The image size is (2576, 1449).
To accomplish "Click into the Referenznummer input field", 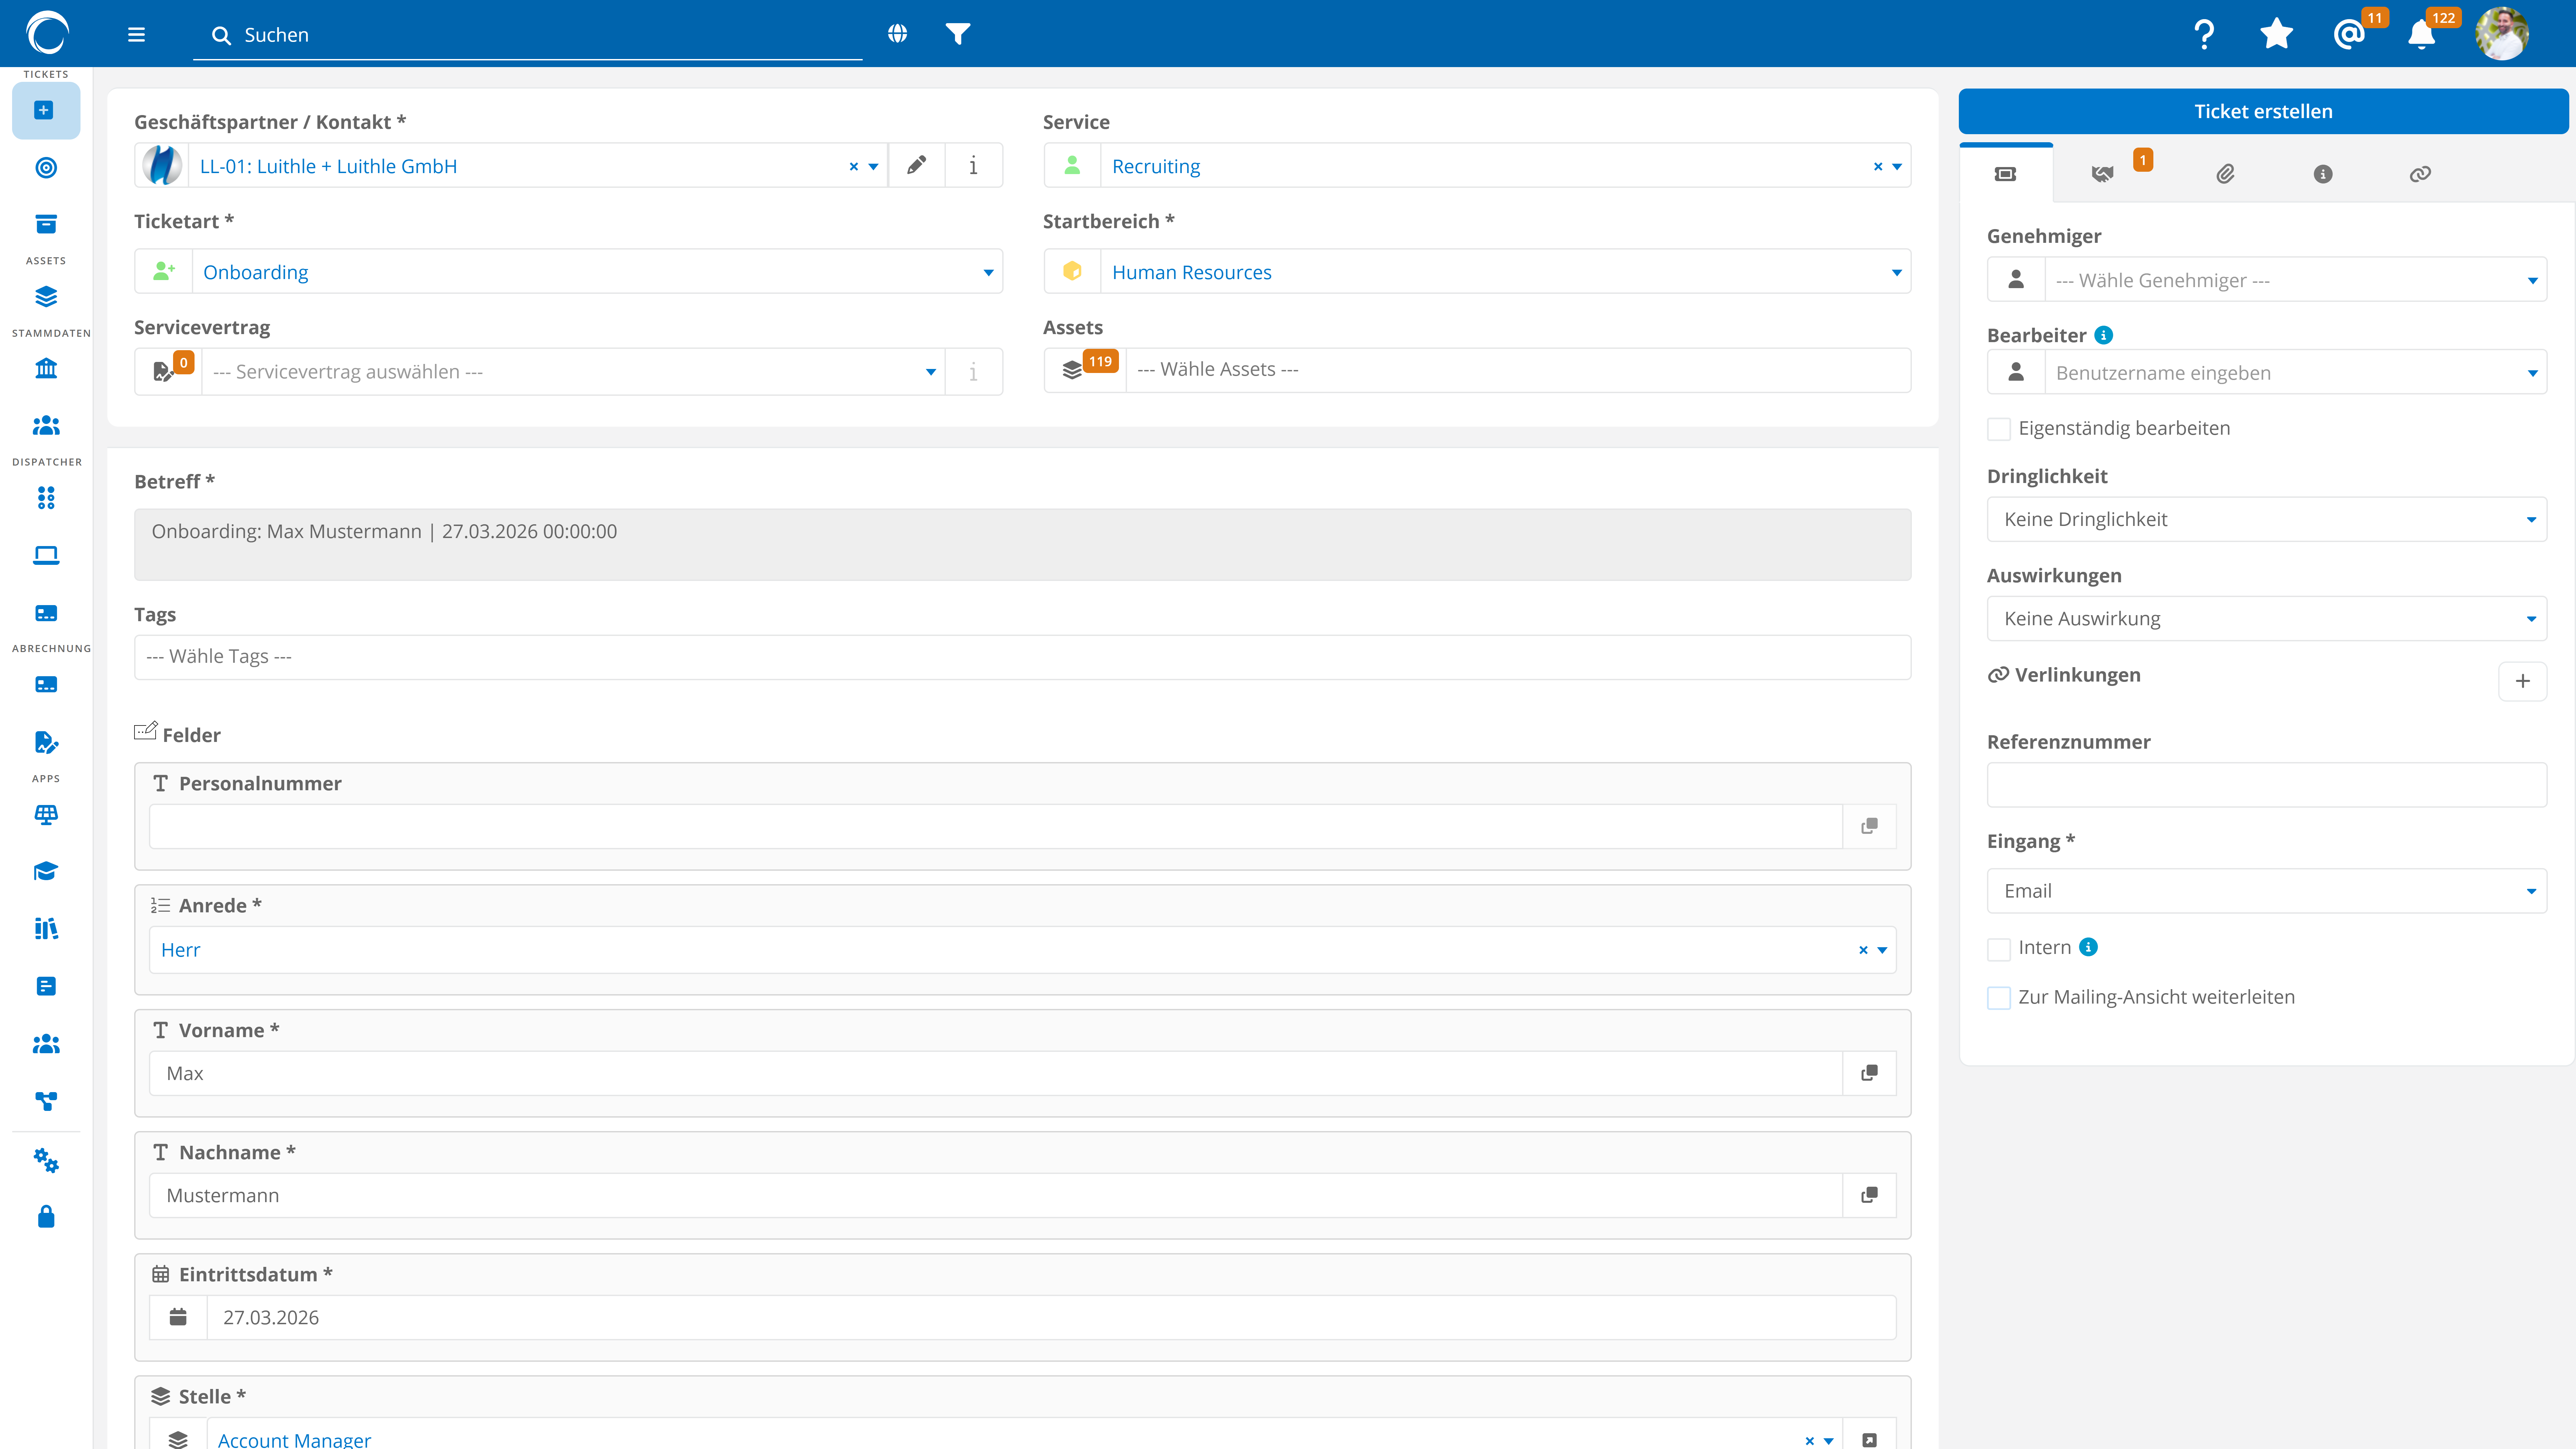I will point(2266,785).
